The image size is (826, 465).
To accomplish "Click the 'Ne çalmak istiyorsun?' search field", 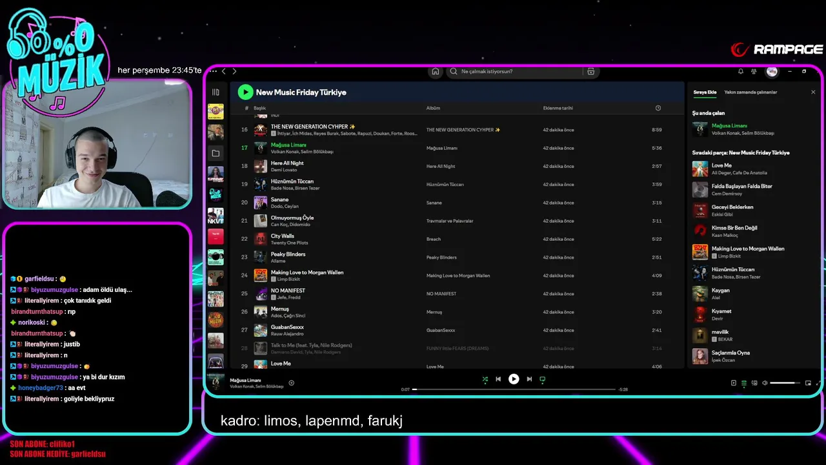I will pos(514,71).
